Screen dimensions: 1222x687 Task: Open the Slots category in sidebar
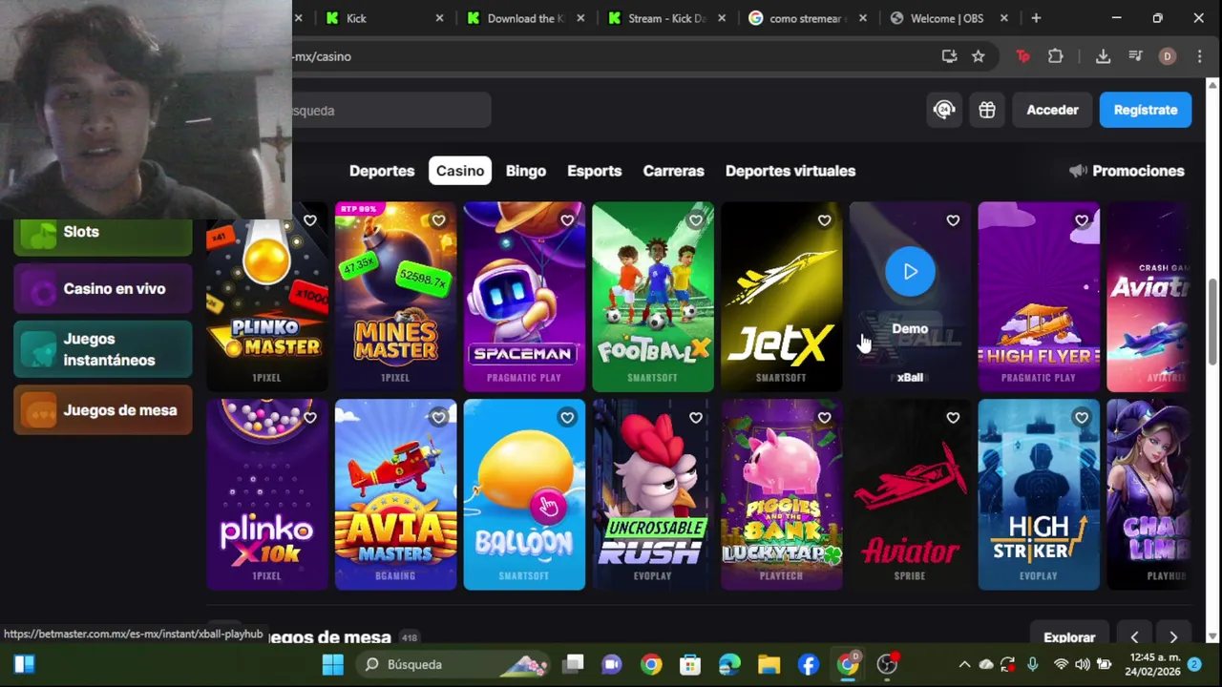103,235
